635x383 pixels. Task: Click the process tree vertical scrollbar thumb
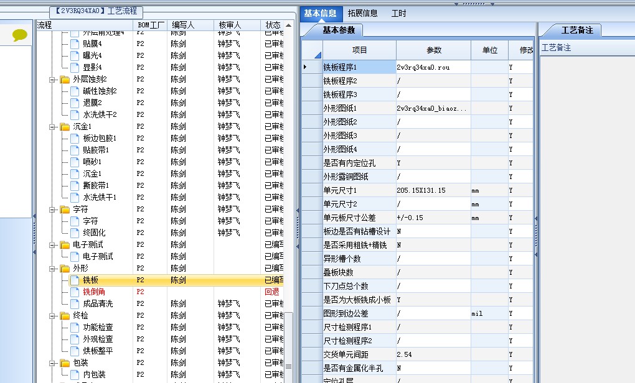pos(288,346)
